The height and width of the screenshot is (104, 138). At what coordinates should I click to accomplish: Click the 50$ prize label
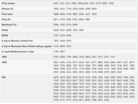point(4,77)
